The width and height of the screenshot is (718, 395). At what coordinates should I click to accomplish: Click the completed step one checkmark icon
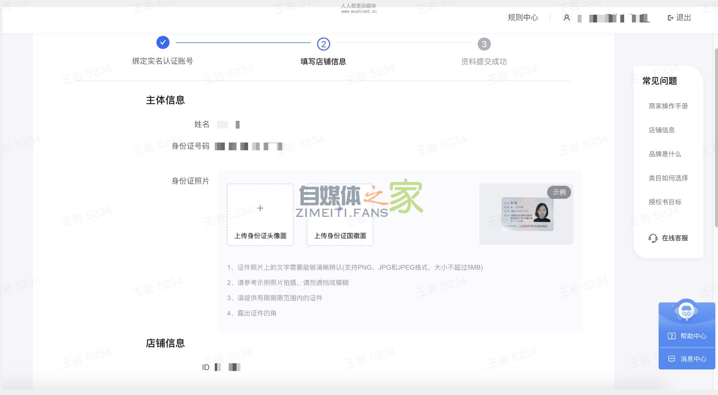click(163, 43)
